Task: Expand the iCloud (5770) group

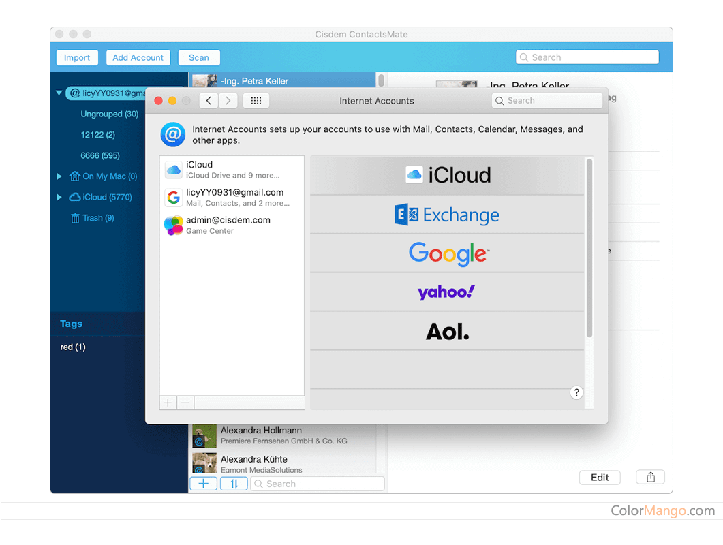Action: 59,197
